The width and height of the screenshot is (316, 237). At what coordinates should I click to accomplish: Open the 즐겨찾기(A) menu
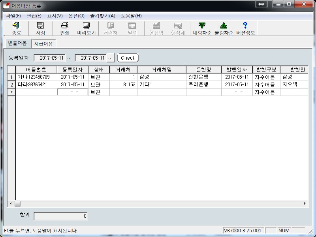102,16
